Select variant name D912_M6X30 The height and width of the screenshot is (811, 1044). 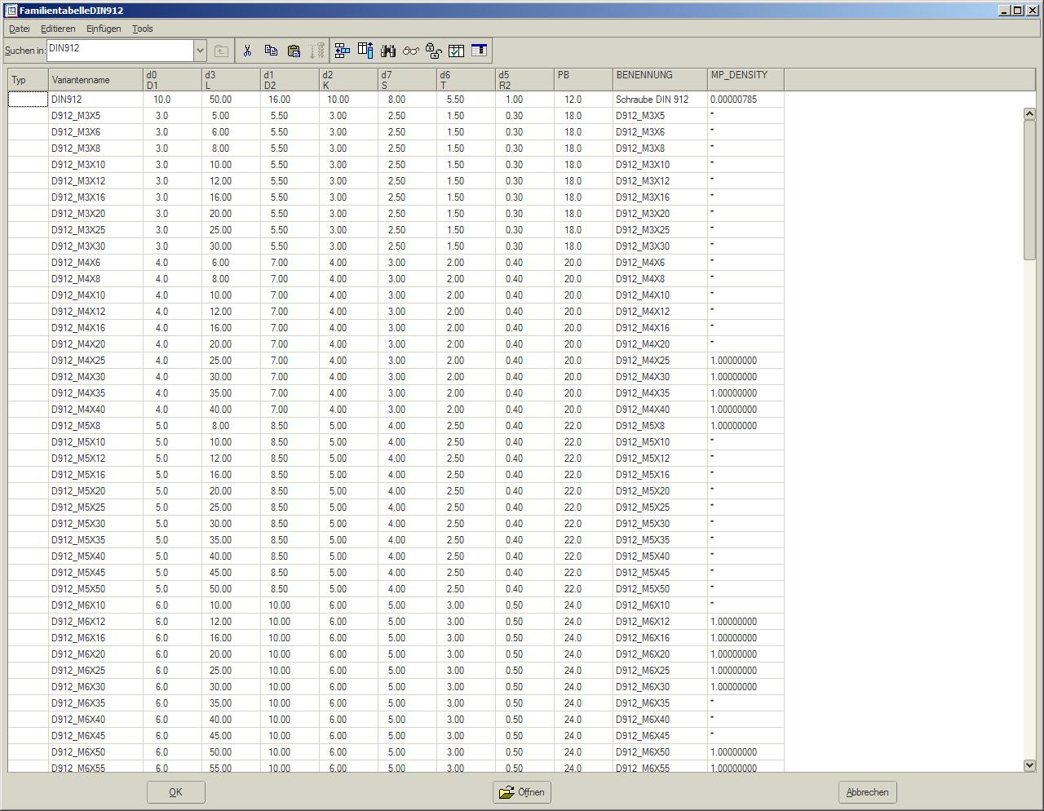coord(95,687)
